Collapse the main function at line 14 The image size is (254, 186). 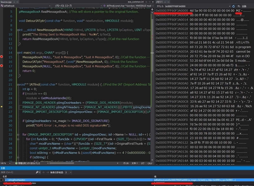coord(18,53)
